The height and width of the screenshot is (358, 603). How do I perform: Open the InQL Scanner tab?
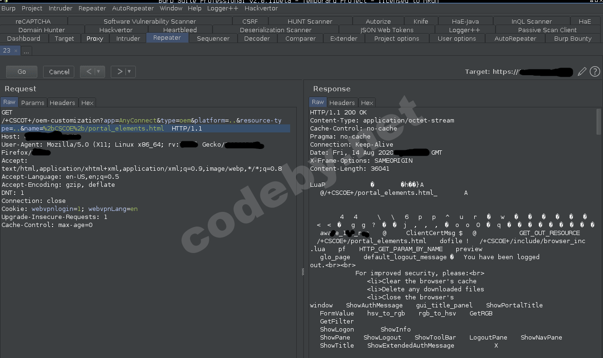coord(532,21)
